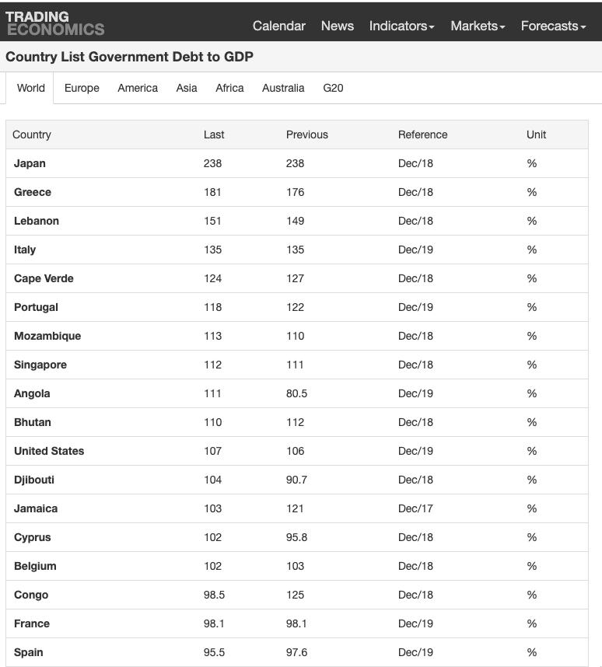Select the World tab

click(31, 88)
